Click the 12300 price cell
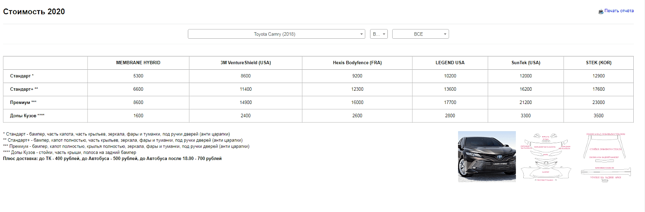 click(357, 89)
